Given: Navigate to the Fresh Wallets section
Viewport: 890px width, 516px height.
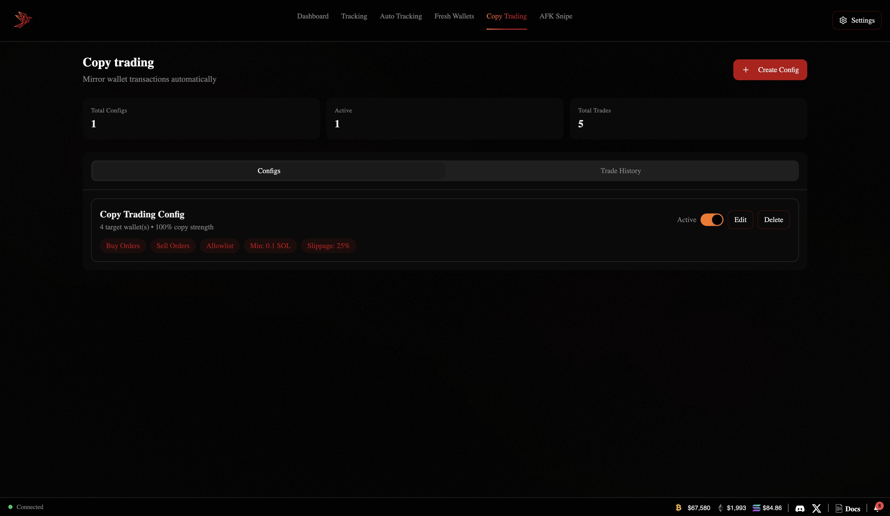Looking at the screenshot, I should 454,16.
